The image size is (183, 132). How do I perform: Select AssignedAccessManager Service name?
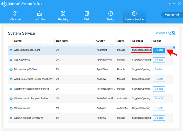tap(31, 89)
